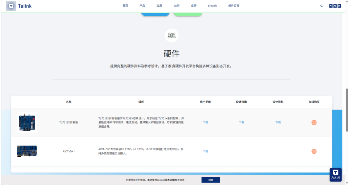Open the Ask AI chat widget
The image size is (348, 185).
pos(336,175)
